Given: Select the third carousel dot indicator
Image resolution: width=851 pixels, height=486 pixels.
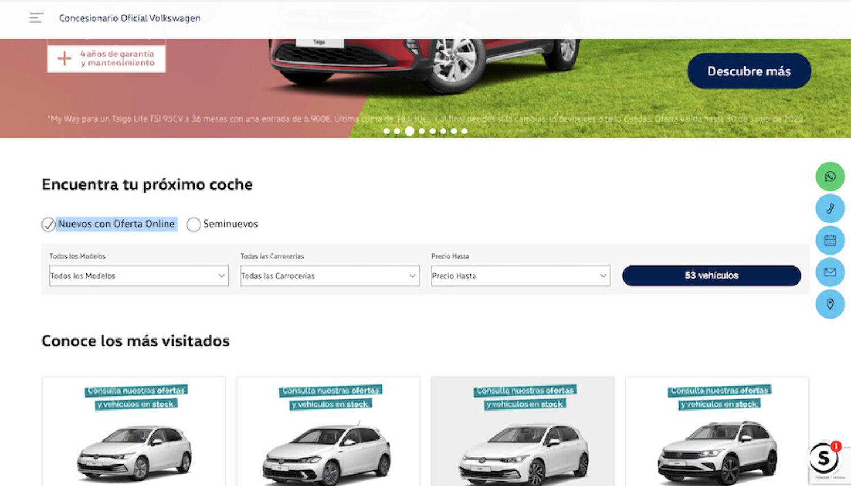Looking at the screenshot, I should 410,131.
